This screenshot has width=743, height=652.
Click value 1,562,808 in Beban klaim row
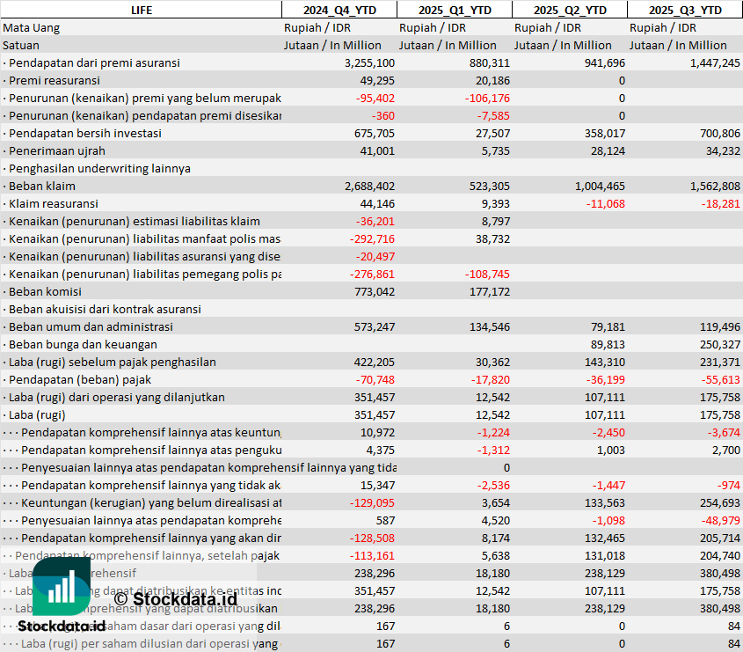[715, 186]
